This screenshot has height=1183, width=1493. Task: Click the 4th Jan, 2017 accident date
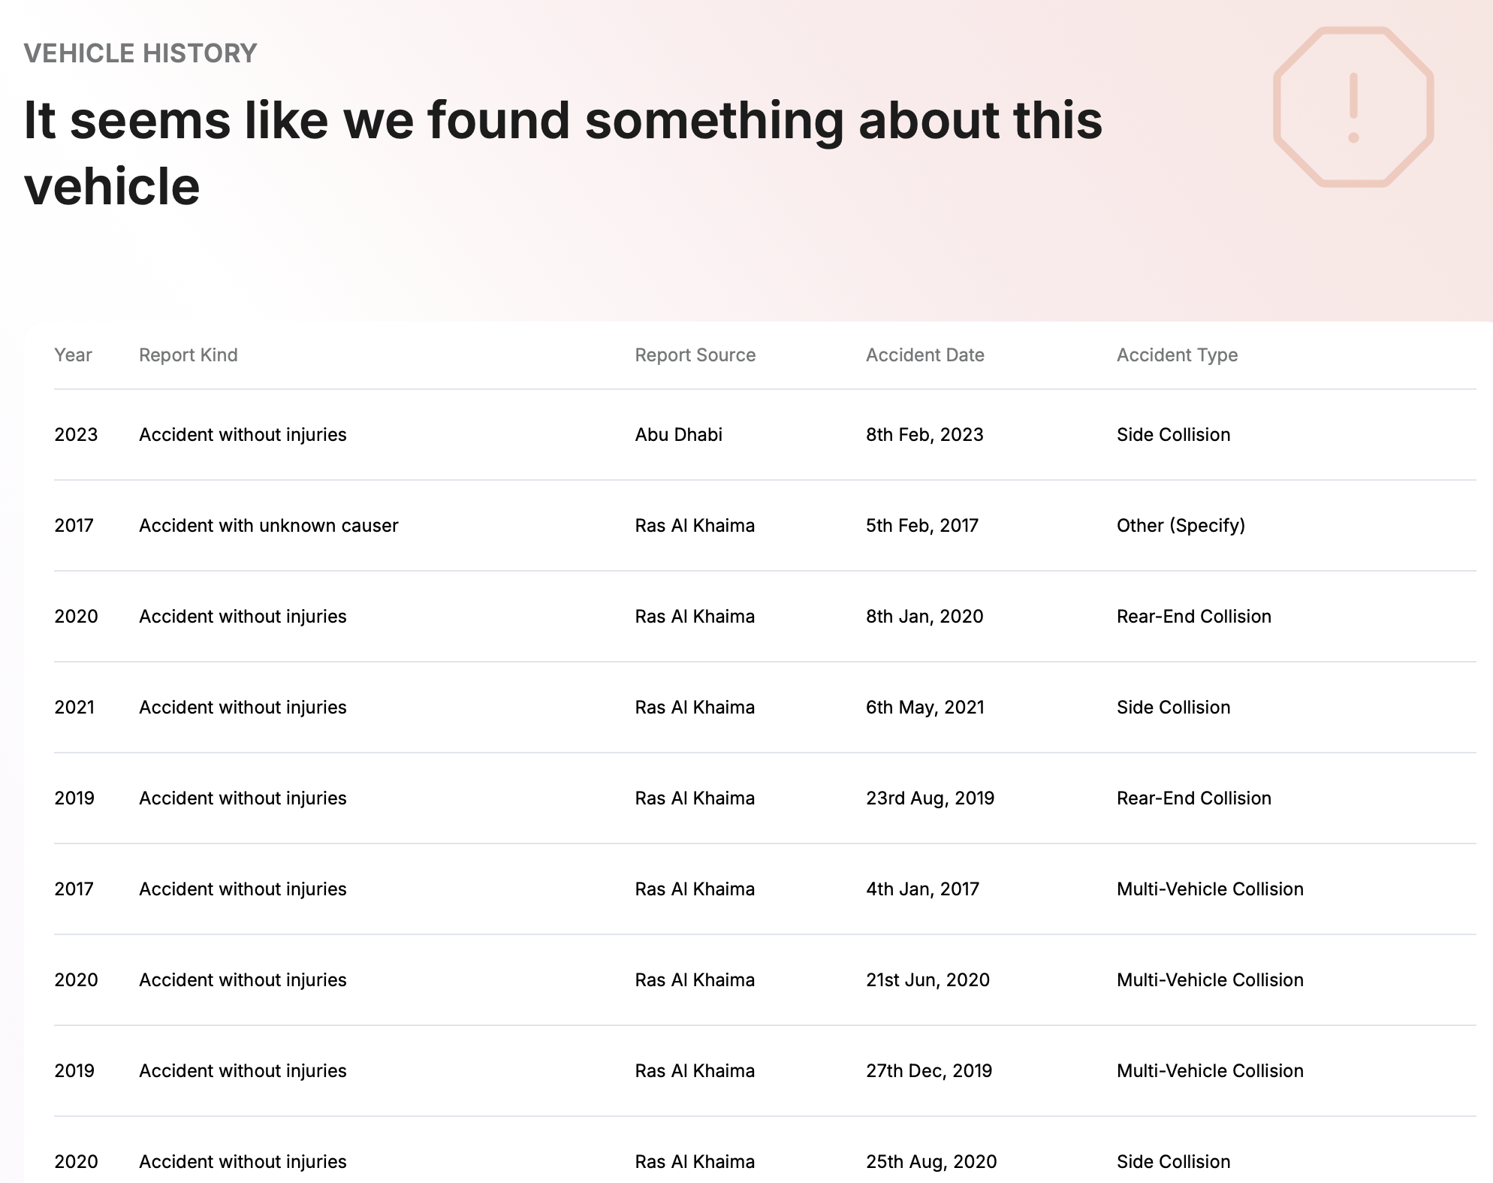(922, 889)
